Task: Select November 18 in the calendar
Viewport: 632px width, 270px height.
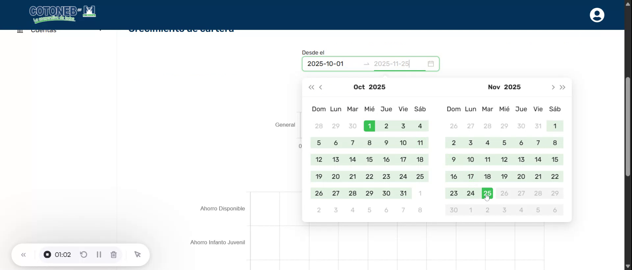Action: [x=487, y=177]
